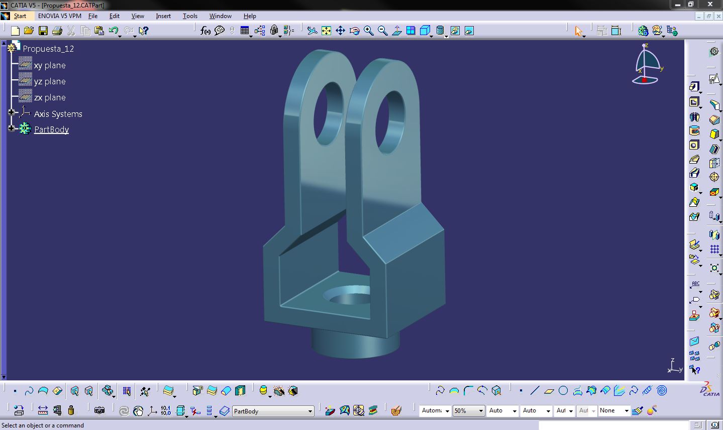Viewport: 723px width, 430px height.
Task: Click the Zoom Out magnifier
Action: click(x=382, y=31)
